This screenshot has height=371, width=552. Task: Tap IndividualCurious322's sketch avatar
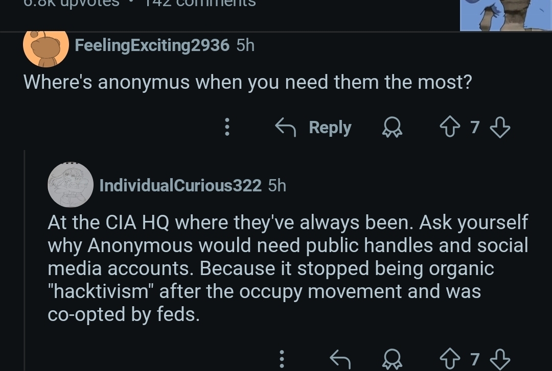coord(71,185)
